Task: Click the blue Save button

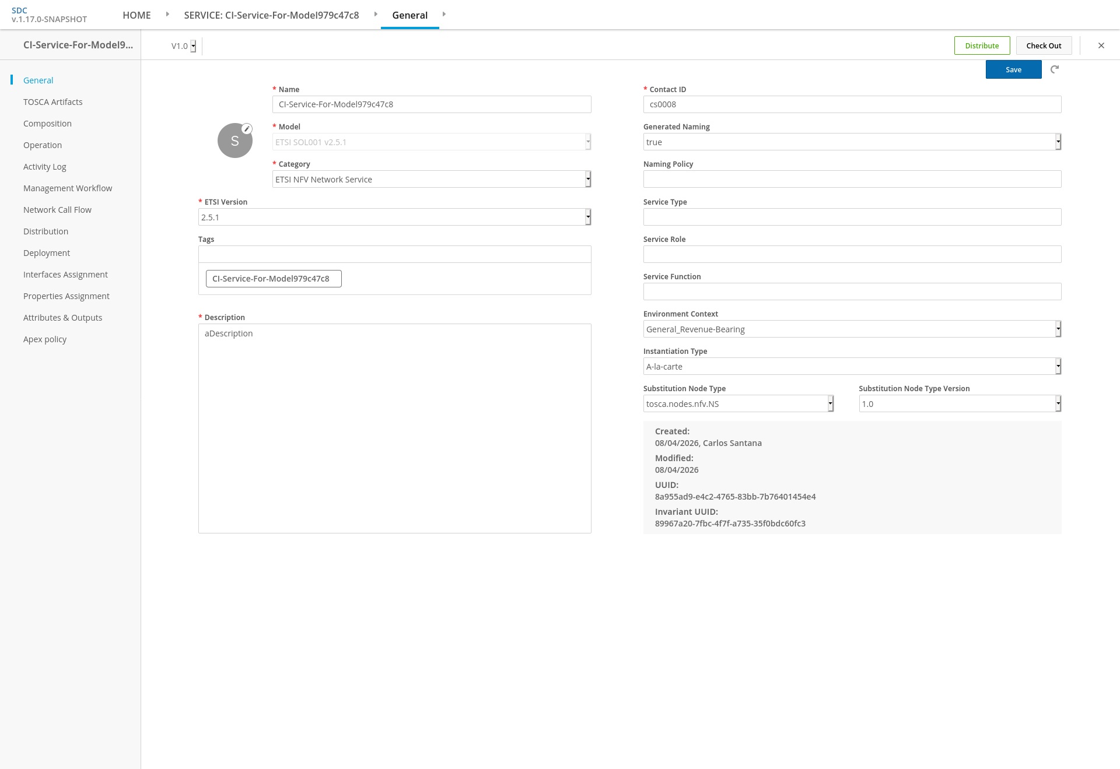Action: [x=1013, y=69]
